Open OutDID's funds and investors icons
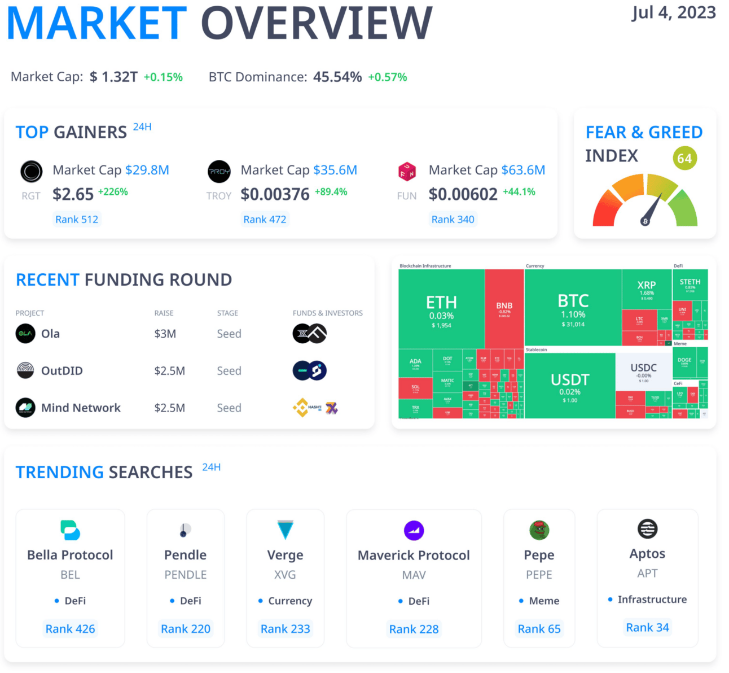The image size is (729, 673). click(310, 370)
